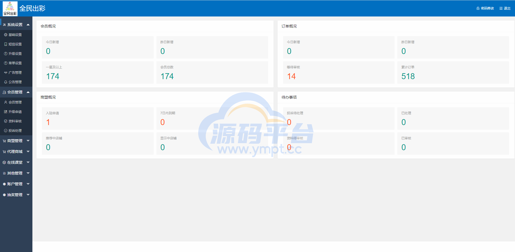Open the 基础设置 menu item
Screen dimensions: 515x252
[16, 35]
